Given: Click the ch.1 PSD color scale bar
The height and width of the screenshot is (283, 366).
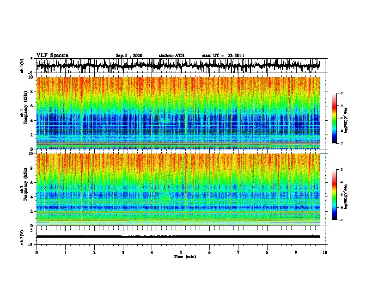Looking at the screenshot, I should 334,118.
